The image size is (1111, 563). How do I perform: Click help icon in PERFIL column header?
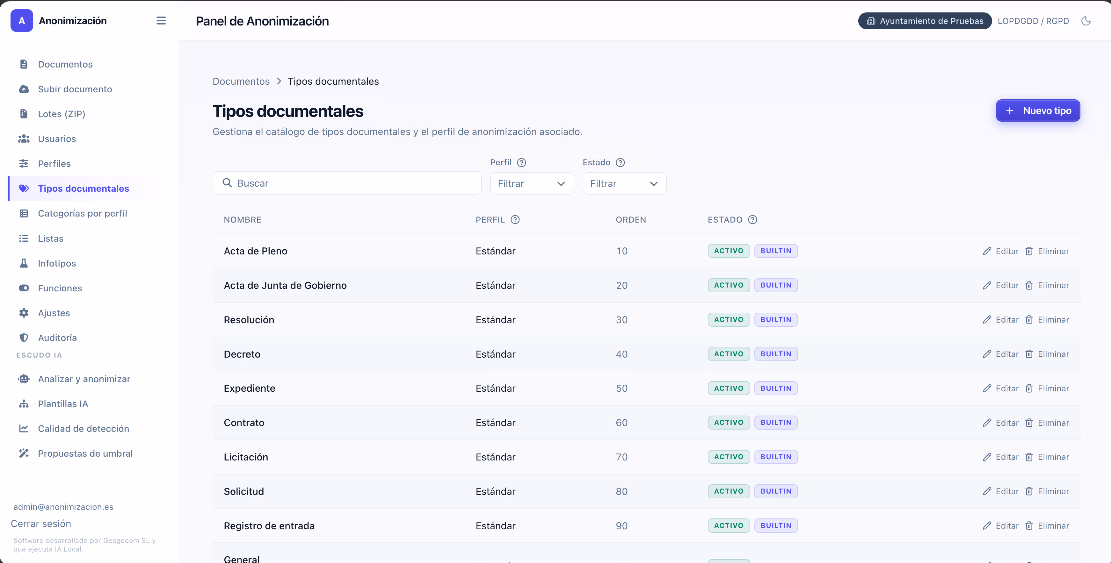tap(515, 219)
